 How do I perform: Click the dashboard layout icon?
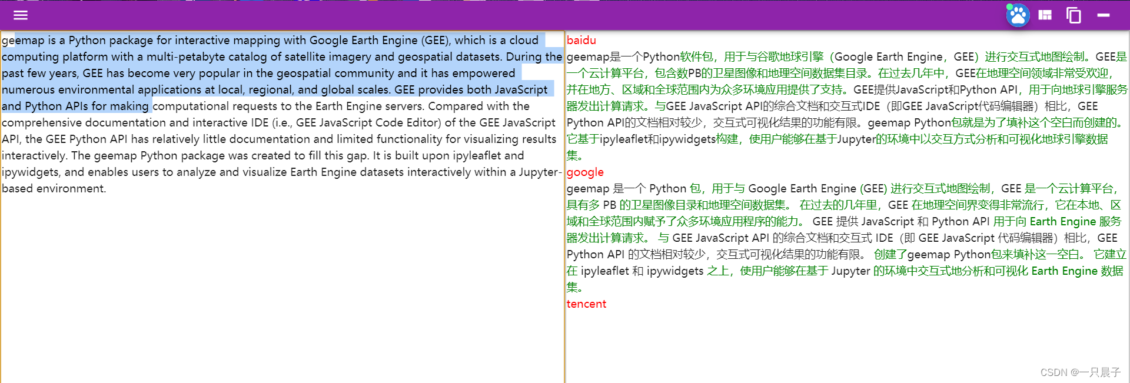click(x=1045, y=15)
